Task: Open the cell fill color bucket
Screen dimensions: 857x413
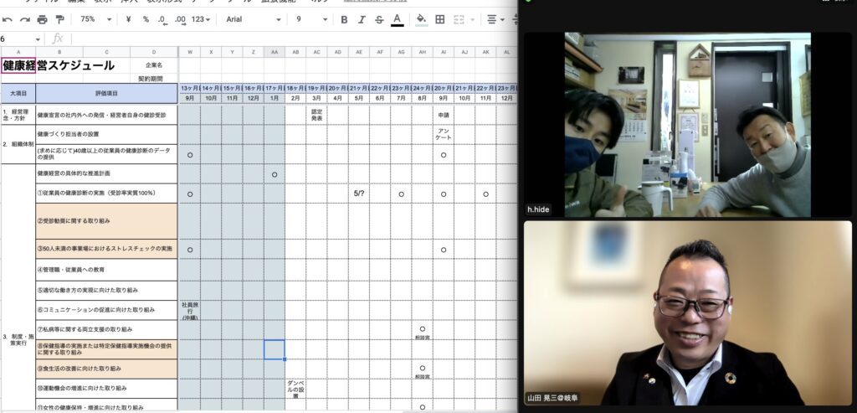Action: coord(422,20)
